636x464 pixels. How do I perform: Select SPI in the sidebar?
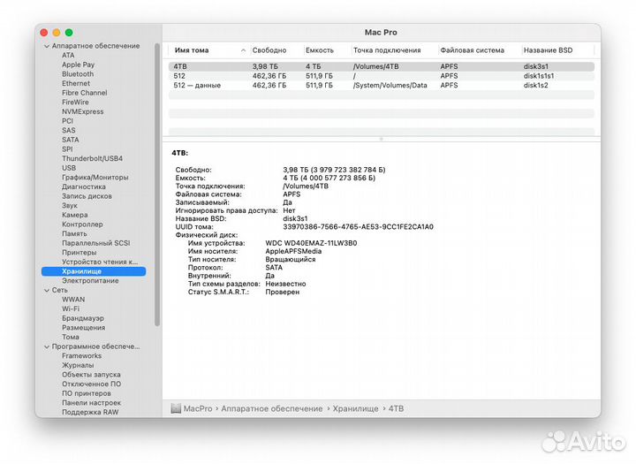(x=67, y=149)
